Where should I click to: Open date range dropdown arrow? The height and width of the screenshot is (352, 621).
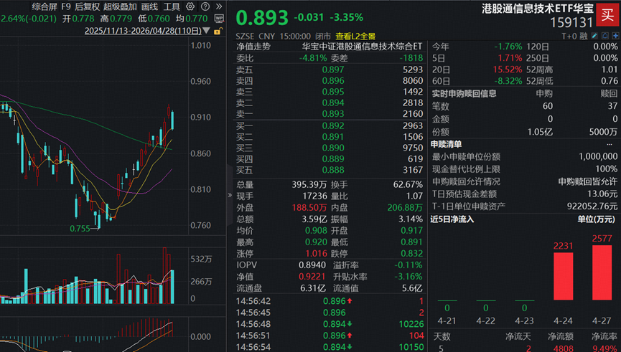click(x=207, y=31)
